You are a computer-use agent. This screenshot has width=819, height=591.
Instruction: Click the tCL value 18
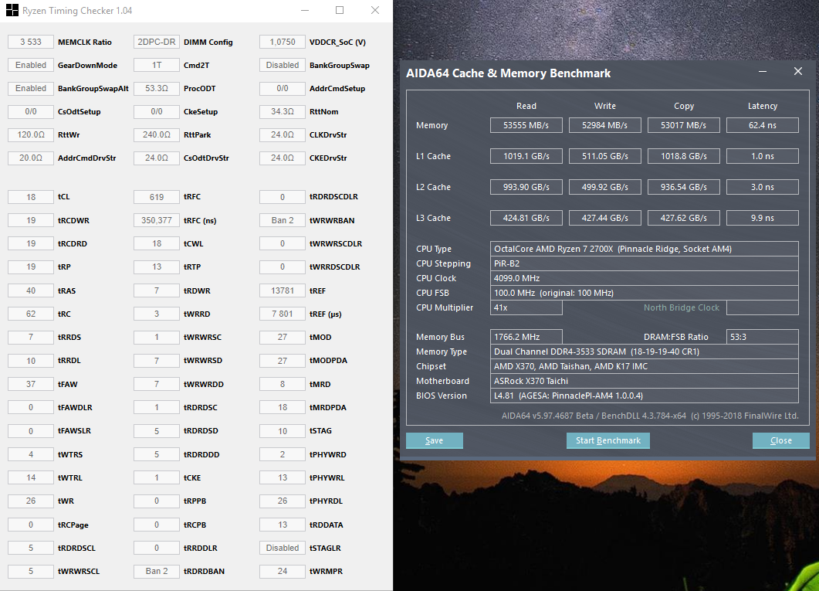[31, 197]
